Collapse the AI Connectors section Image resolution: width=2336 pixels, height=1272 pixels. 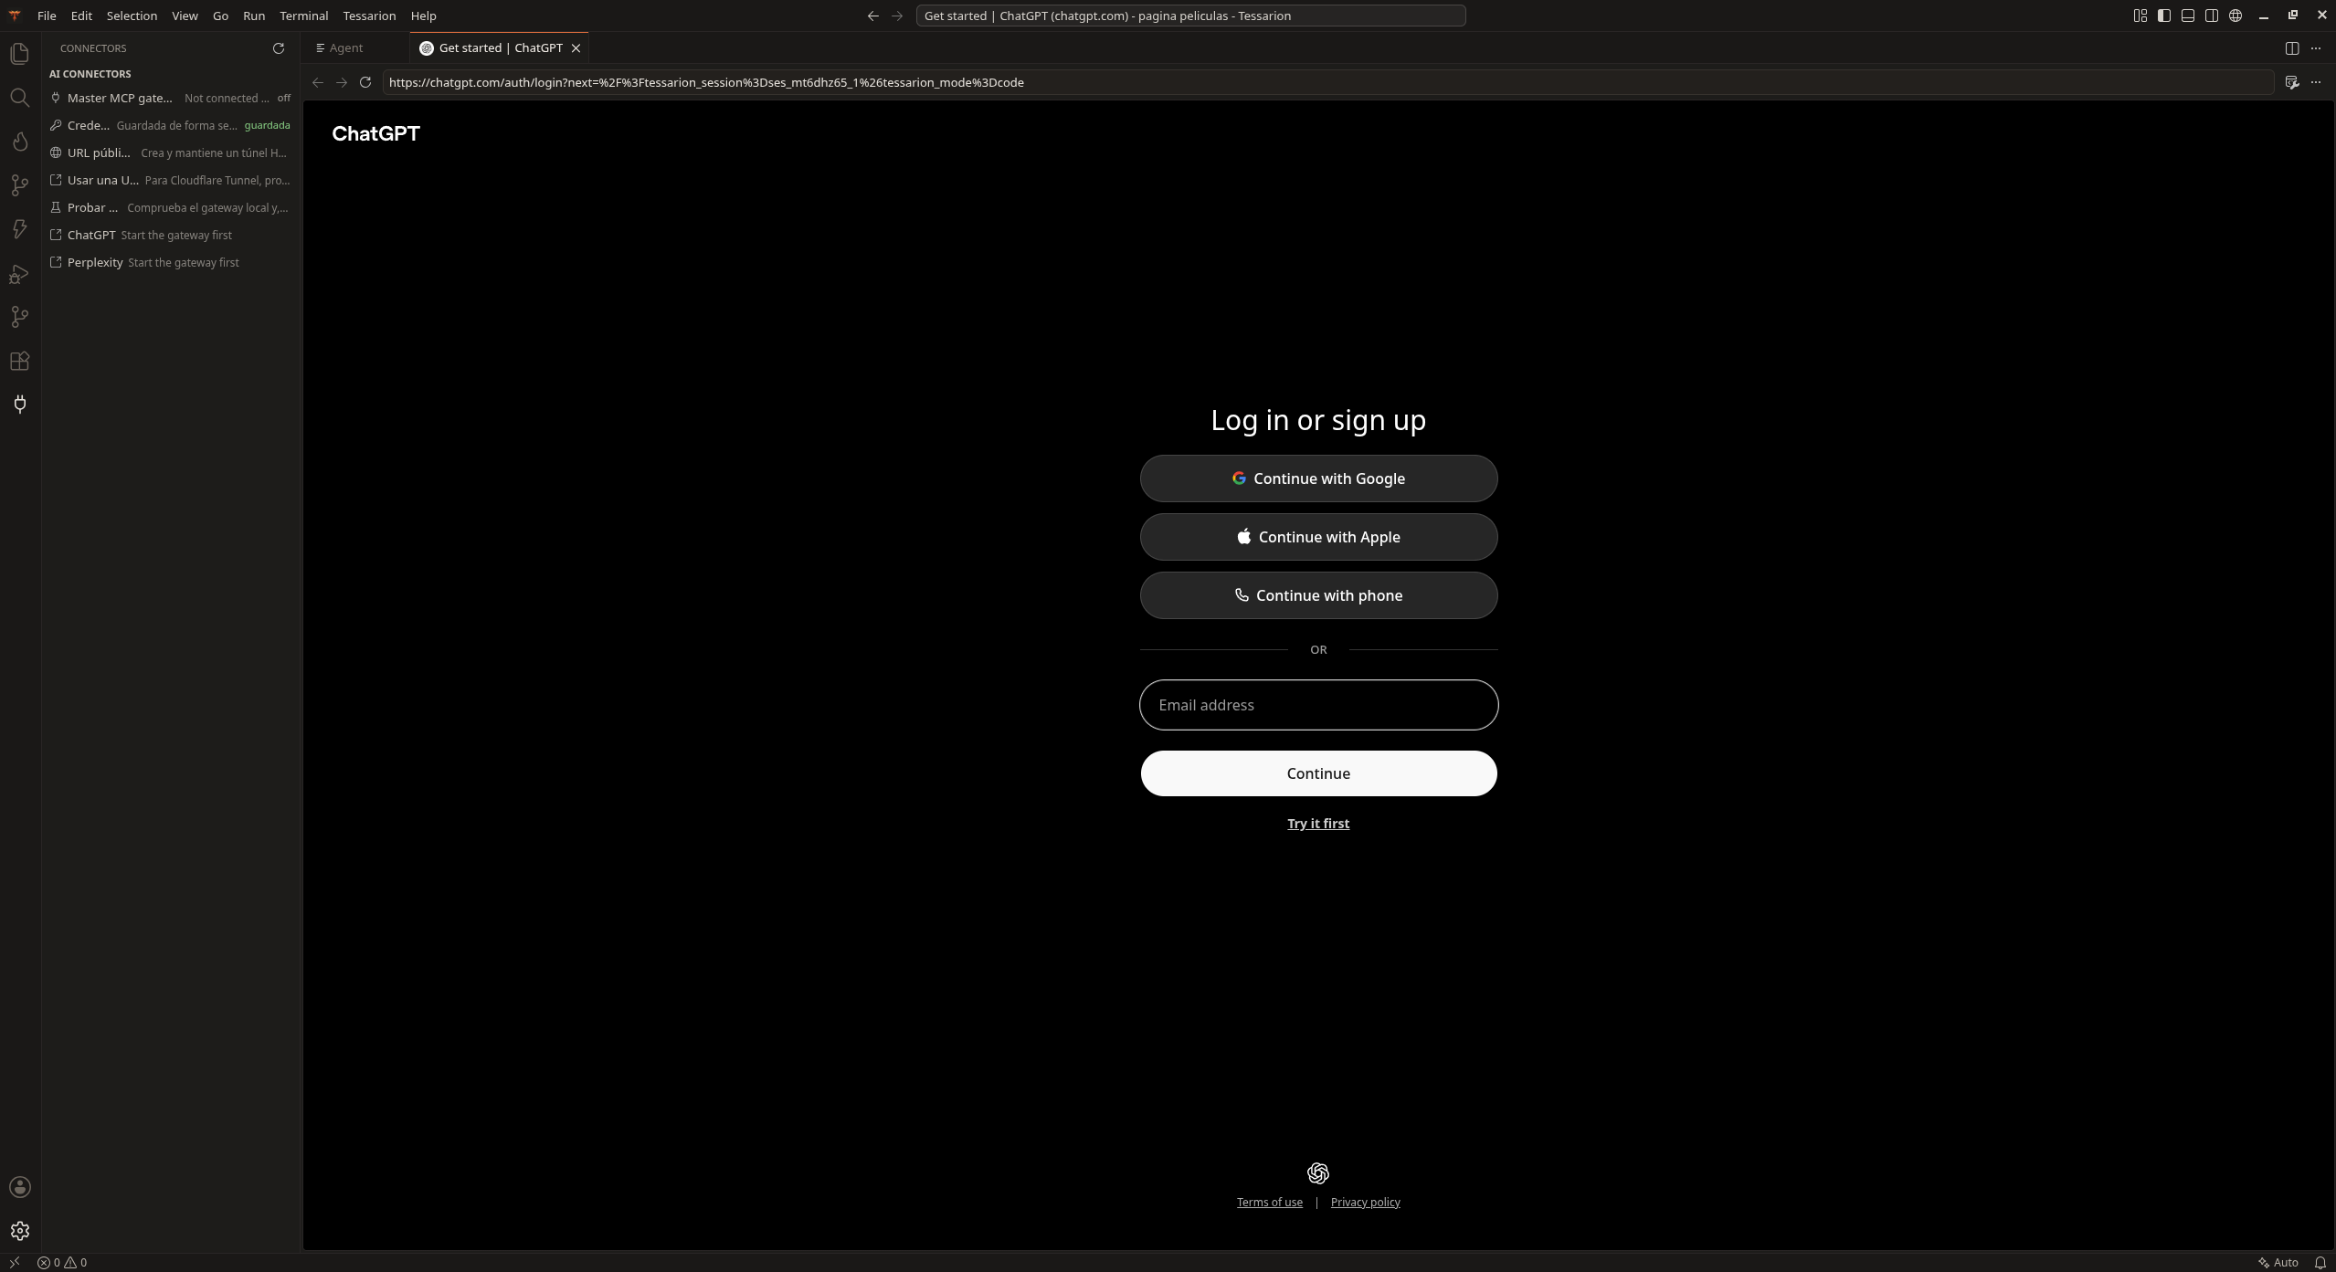(90, 74)
